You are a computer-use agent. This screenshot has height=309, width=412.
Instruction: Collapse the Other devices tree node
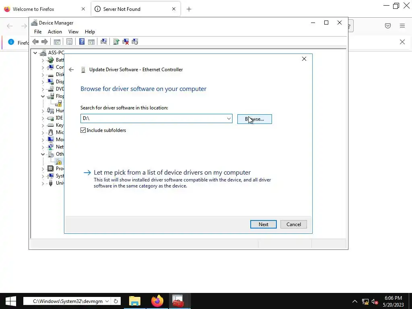pos(43,154)
